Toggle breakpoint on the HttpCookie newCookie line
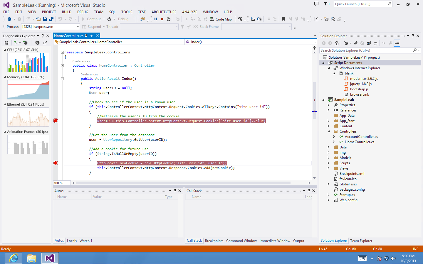 pos(56,163)
